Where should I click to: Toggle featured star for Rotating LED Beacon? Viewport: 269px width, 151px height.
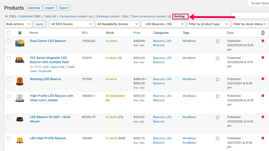click(218, 79)
